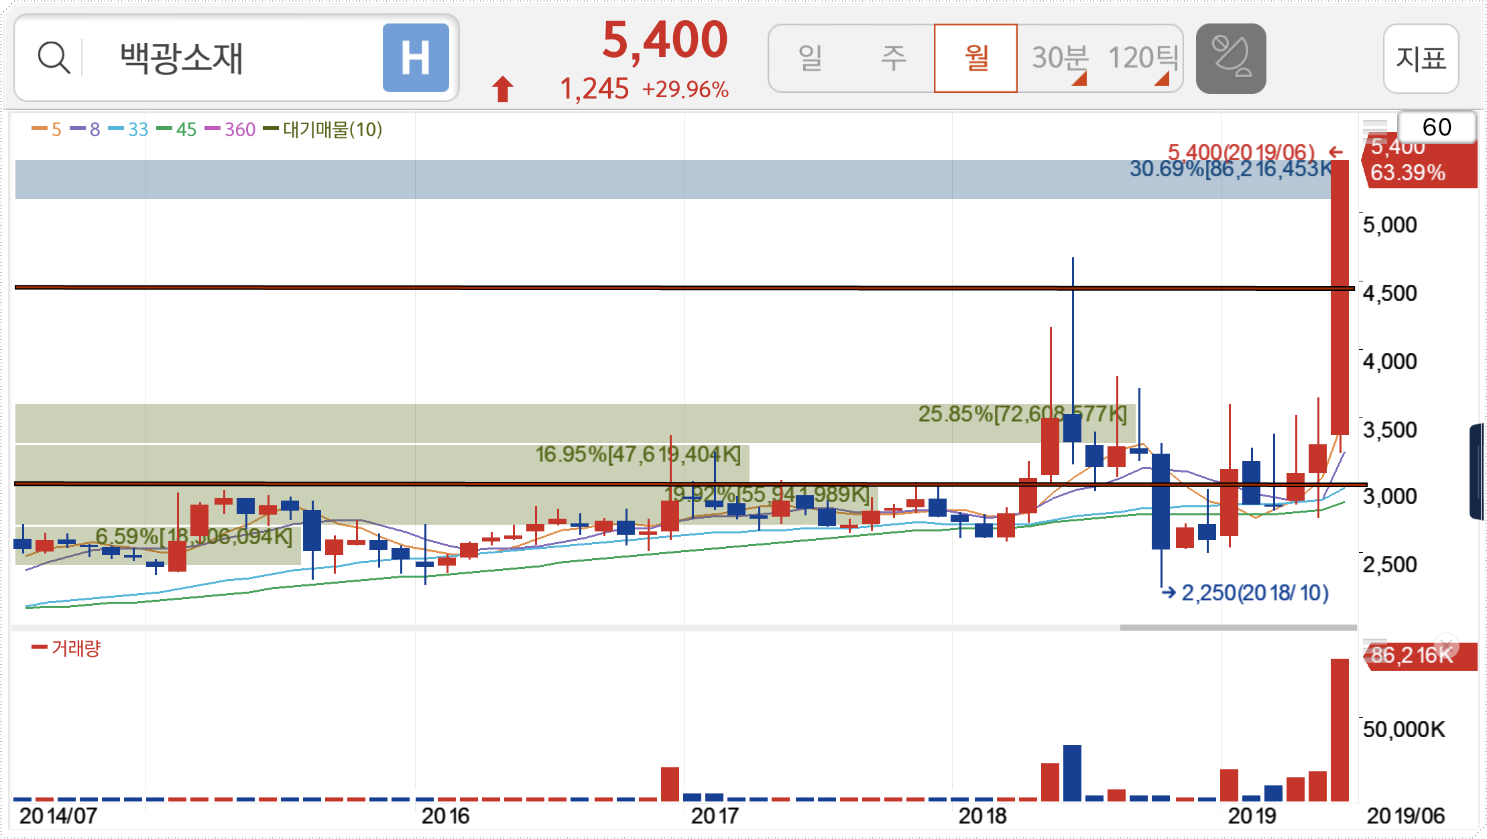Viewport: 1487px width, 839px height.
Task: Click the 5,400 high price arrow marker
Action: pyautogui.click(x=1335, y=152)
